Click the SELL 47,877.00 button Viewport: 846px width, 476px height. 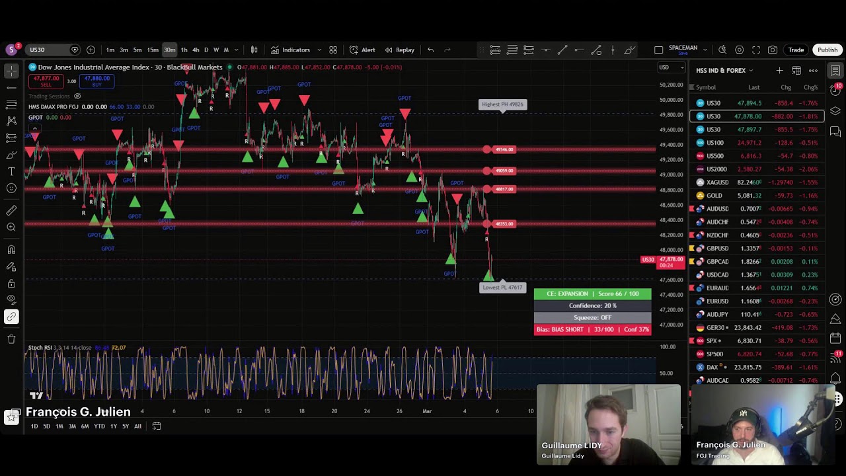[46, 81]
